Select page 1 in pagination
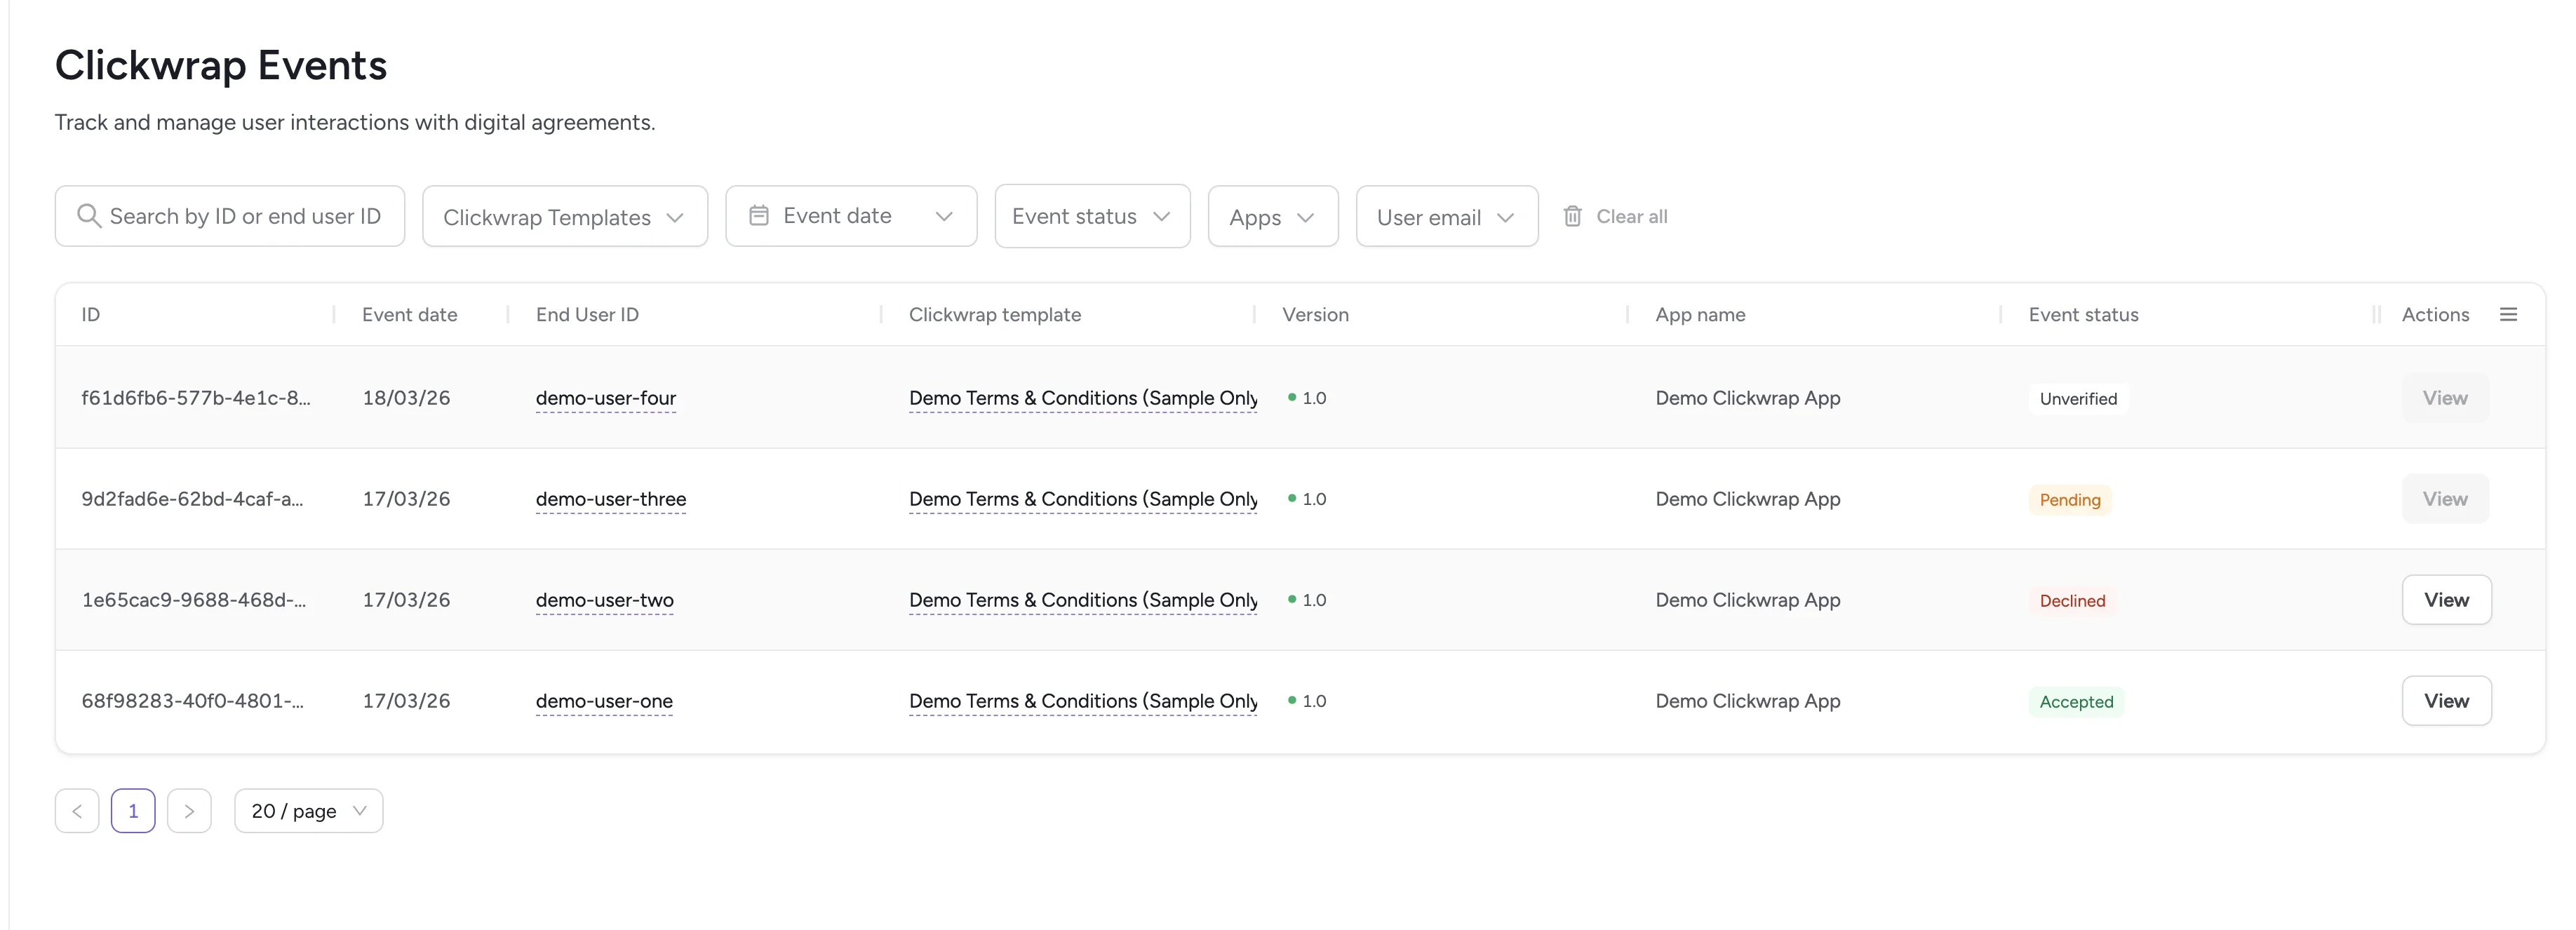Image resolution: width=2576 pixels, height=930 pixels. click(133, 811)
